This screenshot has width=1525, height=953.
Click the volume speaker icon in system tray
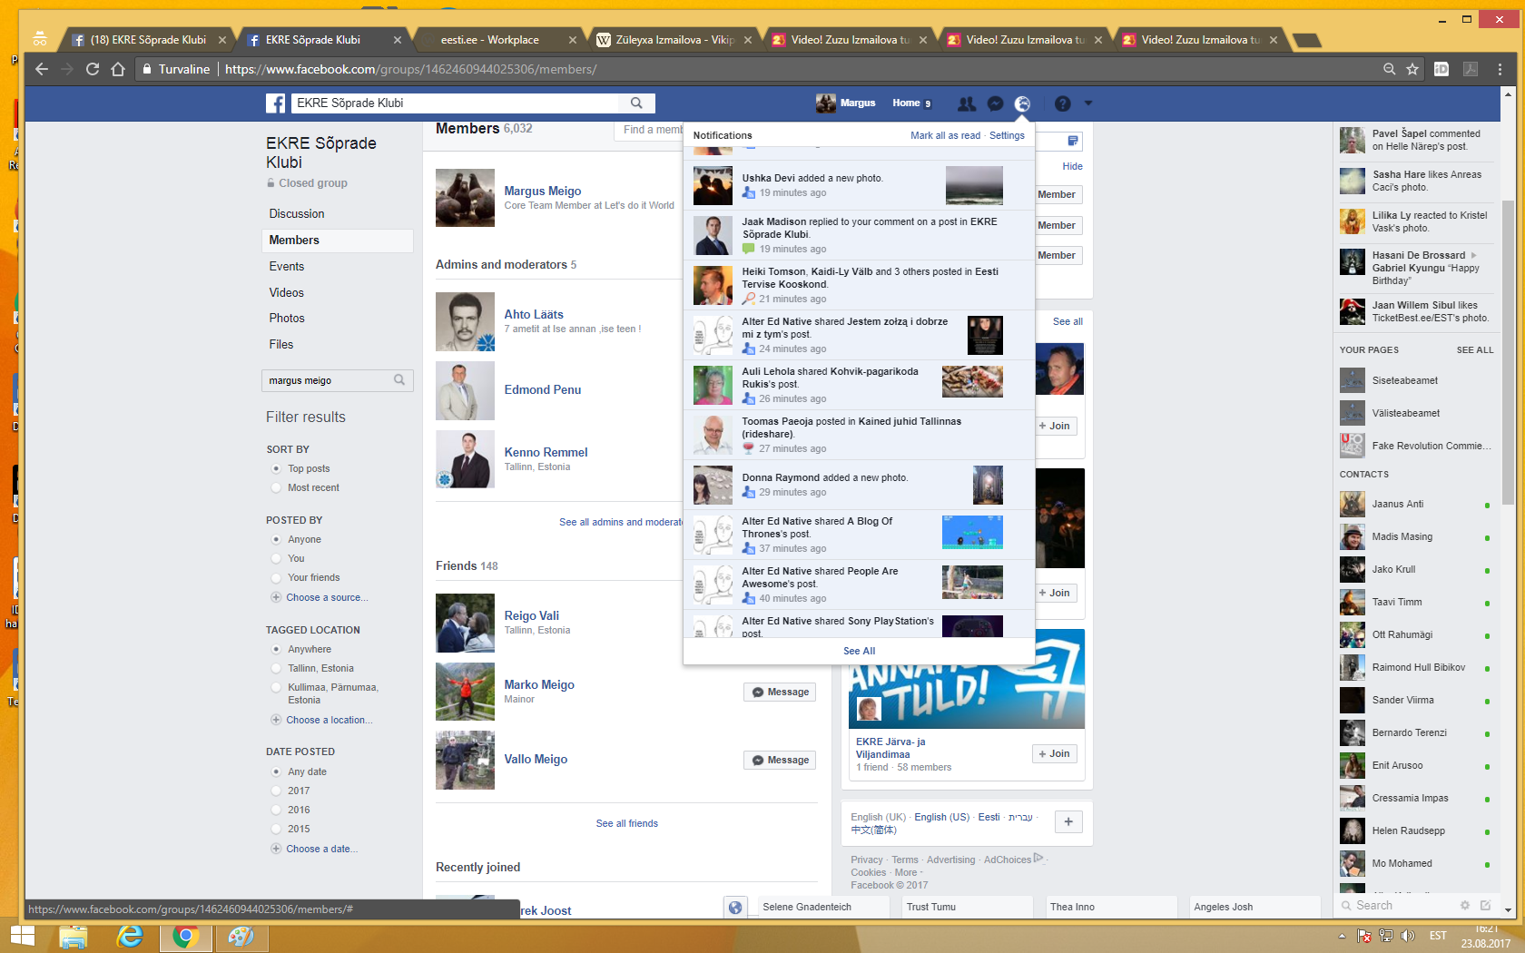[1408, 936]
